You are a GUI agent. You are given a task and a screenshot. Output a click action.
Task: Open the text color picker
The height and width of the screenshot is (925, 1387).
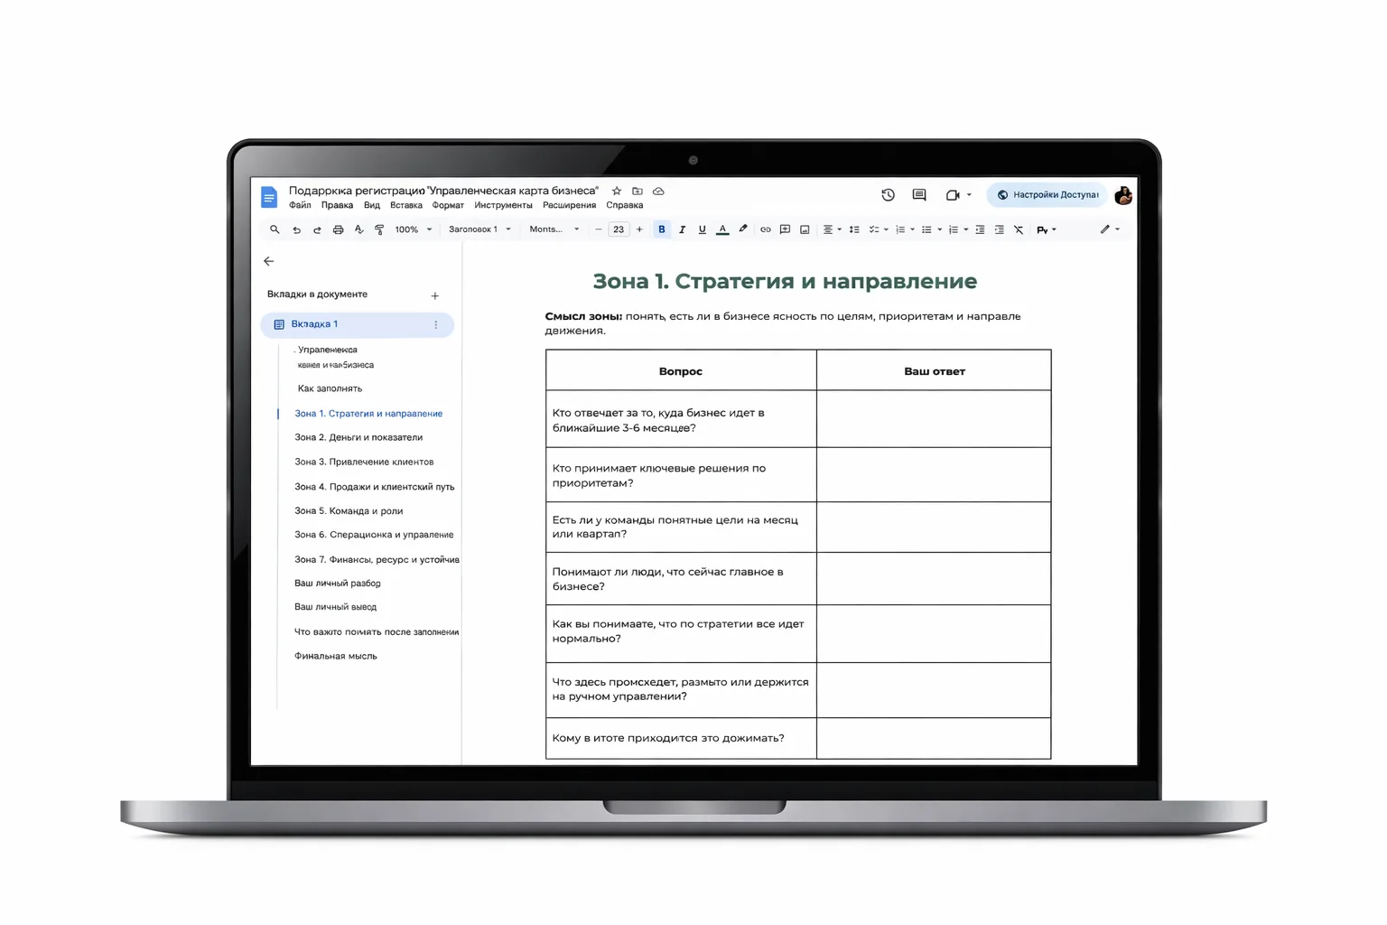point(721,229)
